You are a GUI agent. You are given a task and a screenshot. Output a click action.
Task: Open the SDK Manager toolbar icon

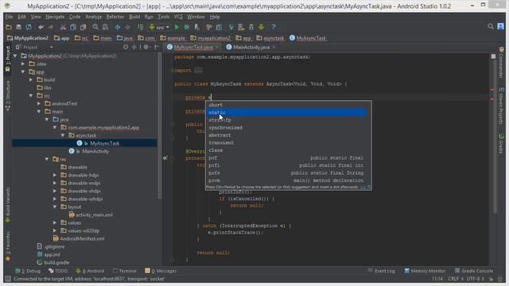click(251, 27)
